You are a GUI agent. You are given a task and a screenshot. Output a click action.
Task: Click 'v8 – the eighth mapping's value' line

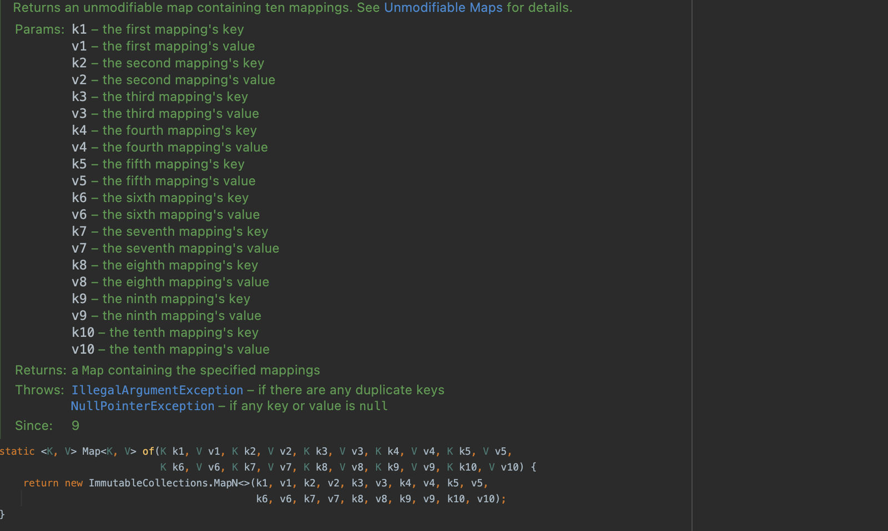(170, 282)
